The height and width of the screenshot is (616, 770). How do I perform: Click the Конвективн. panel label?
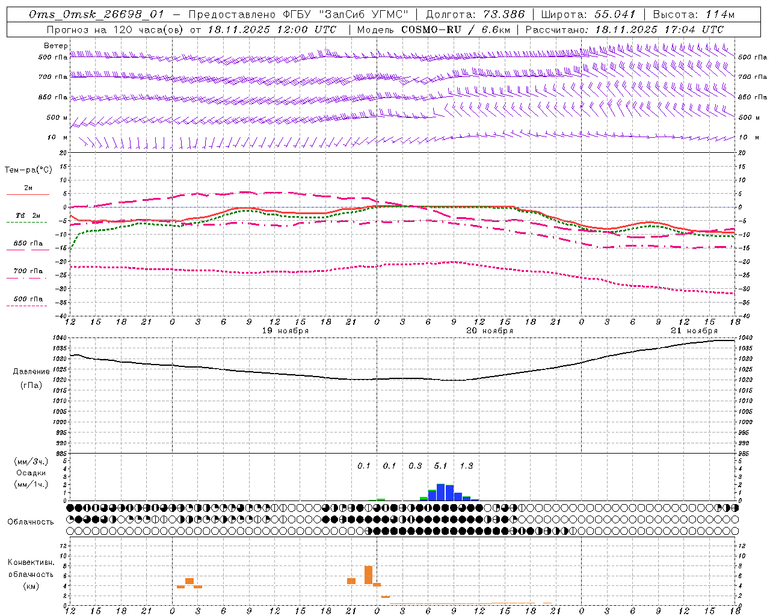click(31, 562)
